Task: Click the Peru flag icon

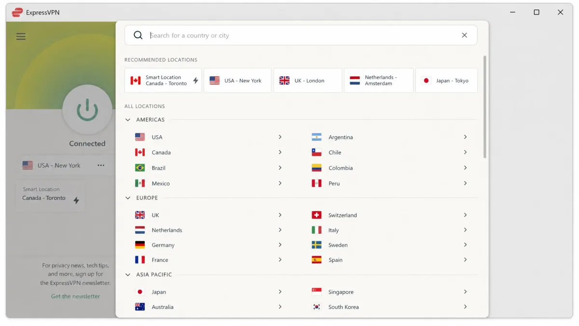Action: 317,183
